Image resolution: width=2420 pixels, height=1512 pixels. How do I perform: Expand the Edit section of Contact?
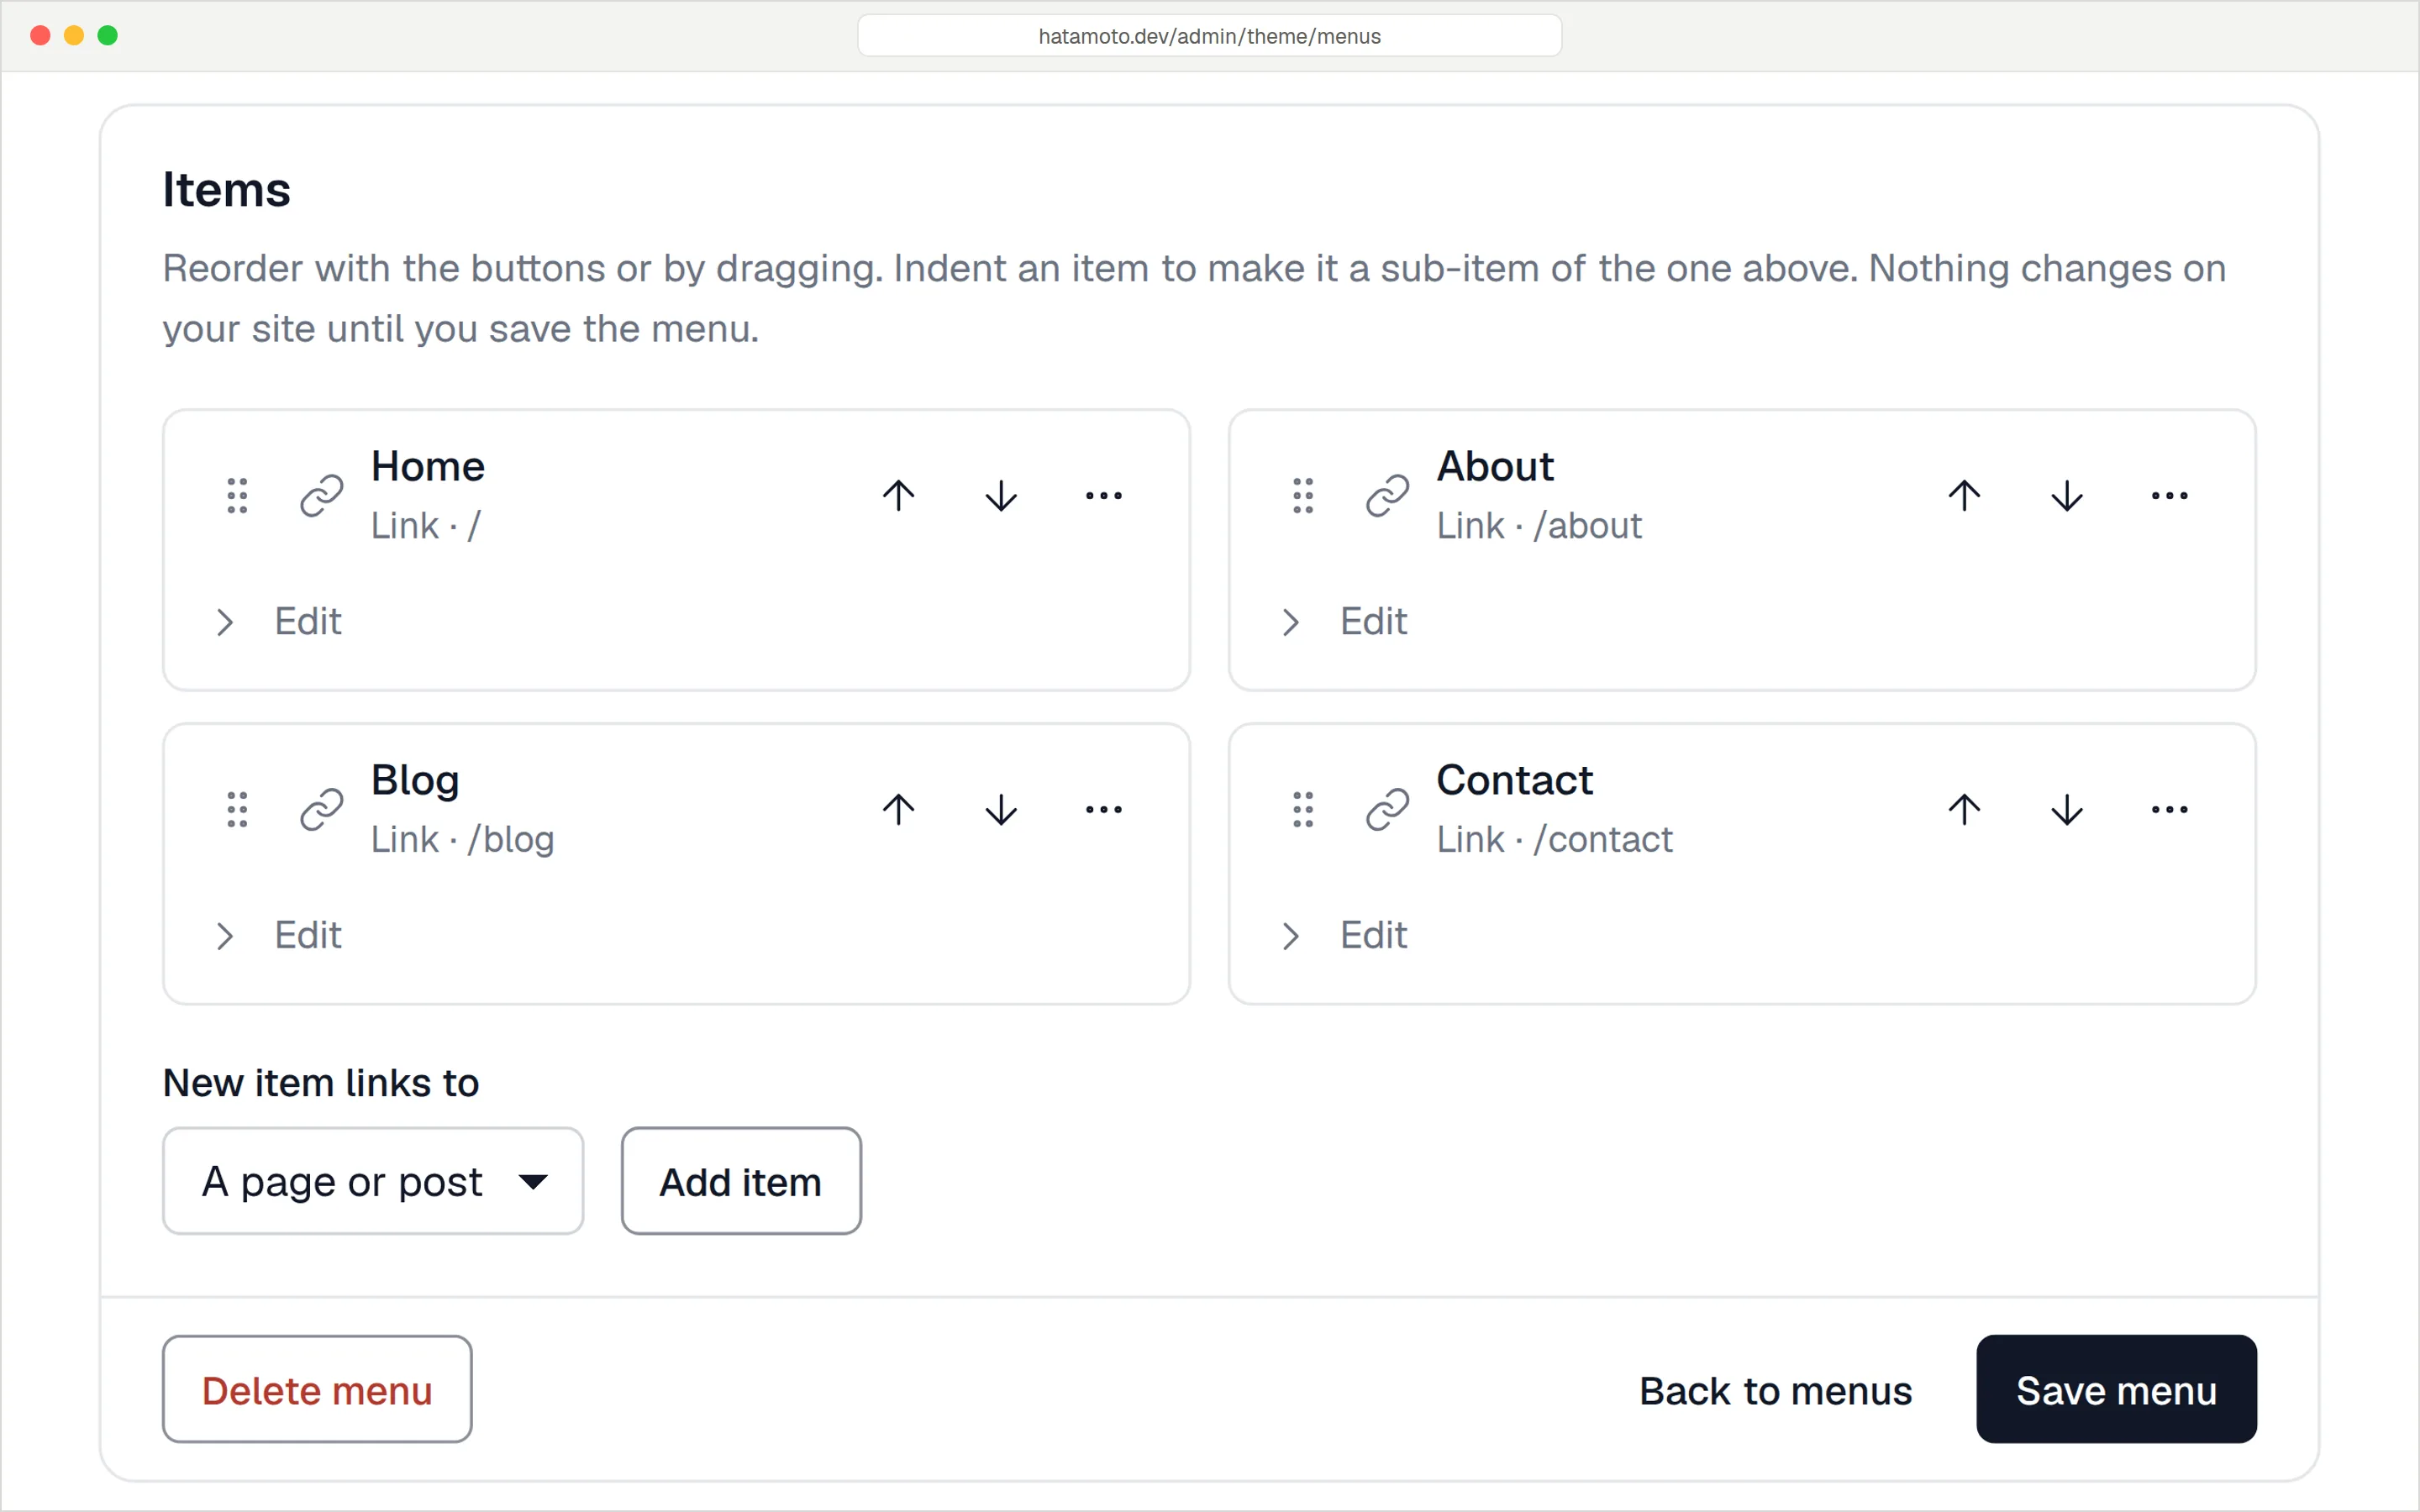pos(1344,936)
